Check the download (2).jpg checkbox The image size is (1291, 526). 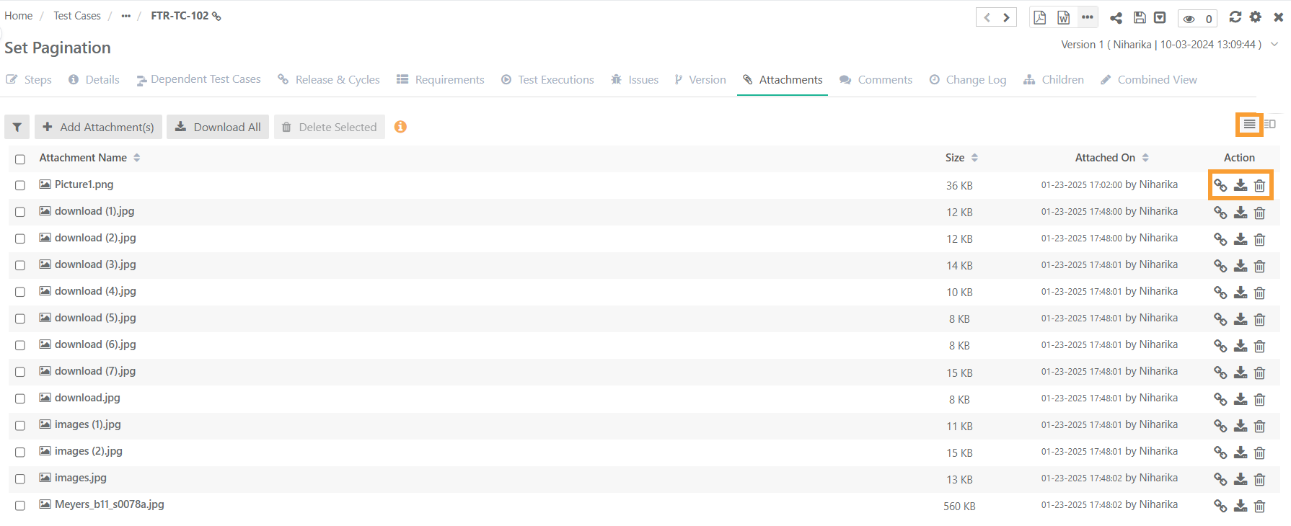tap(20, 239)
